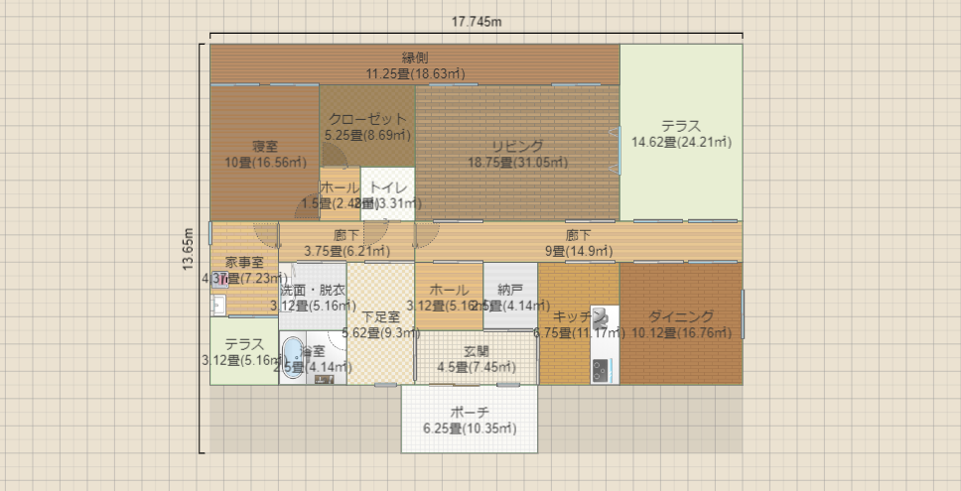Select the 14.62畳 テラス area
This screenshot has width=961, height=491.
(x=681, y=134)
